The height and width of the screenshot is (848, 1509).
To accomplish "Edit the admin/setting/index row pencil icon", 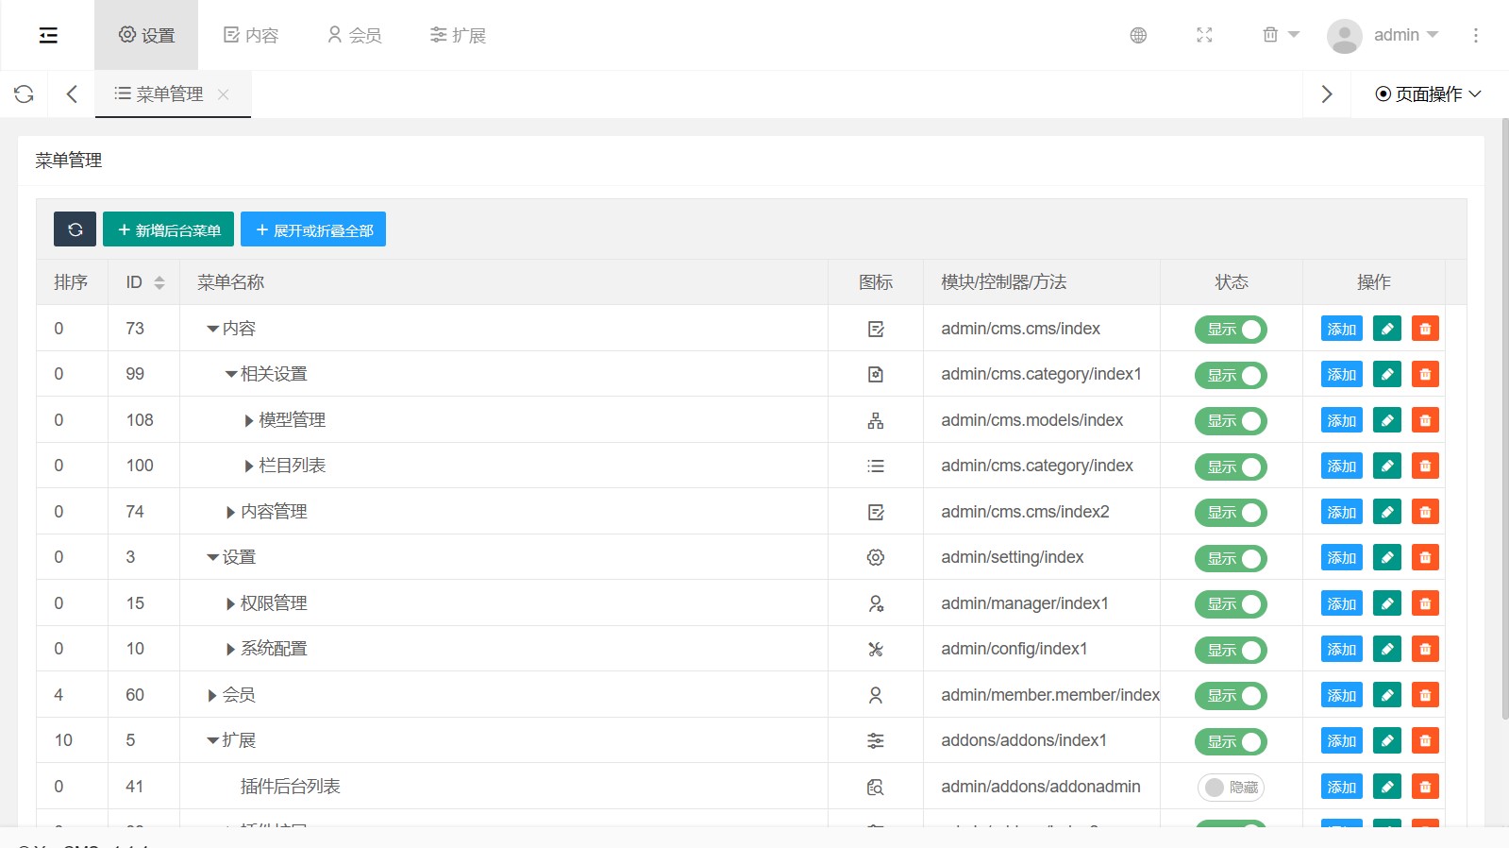I will [1387, 557].
